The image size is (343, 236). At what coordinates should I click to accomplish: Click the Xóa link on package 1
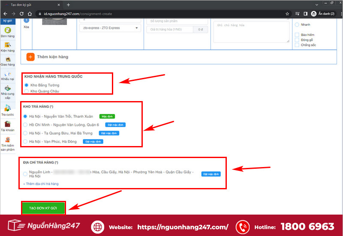pos(26,27)
